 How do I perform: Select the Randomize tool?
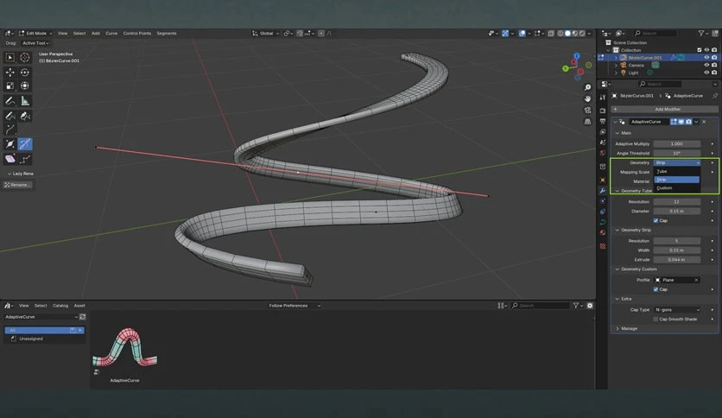tap(25, 159)
